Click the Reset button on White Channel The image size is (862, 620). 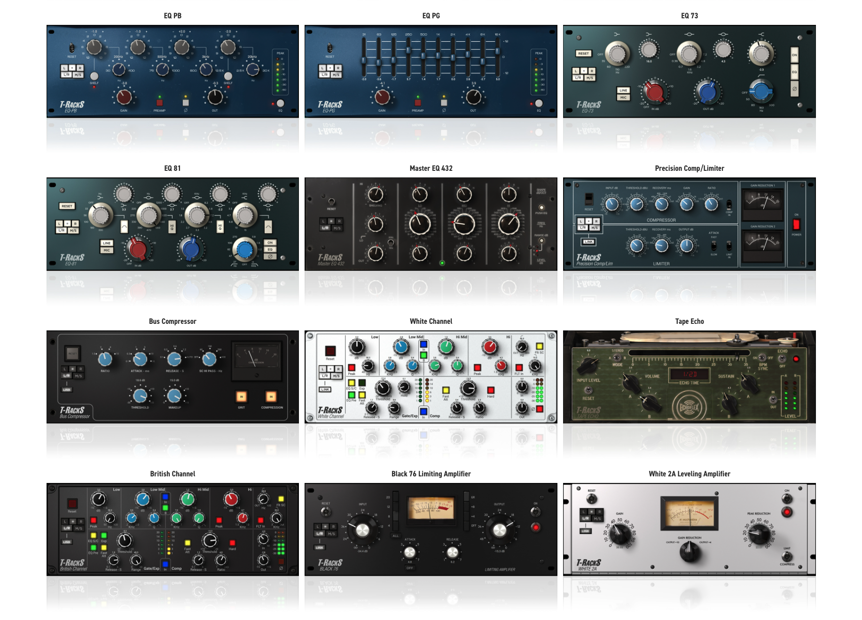pos(330,351)
